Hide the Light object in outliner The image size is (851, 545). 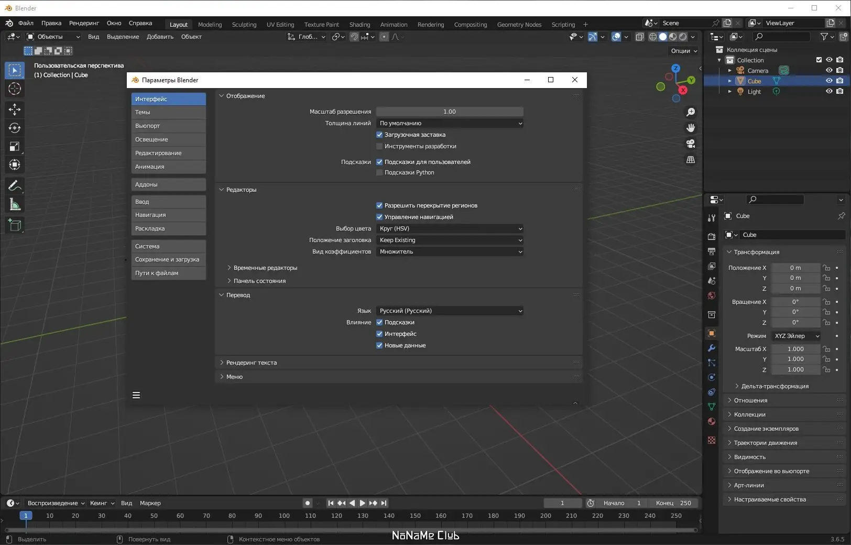click(x=829, y=91)
